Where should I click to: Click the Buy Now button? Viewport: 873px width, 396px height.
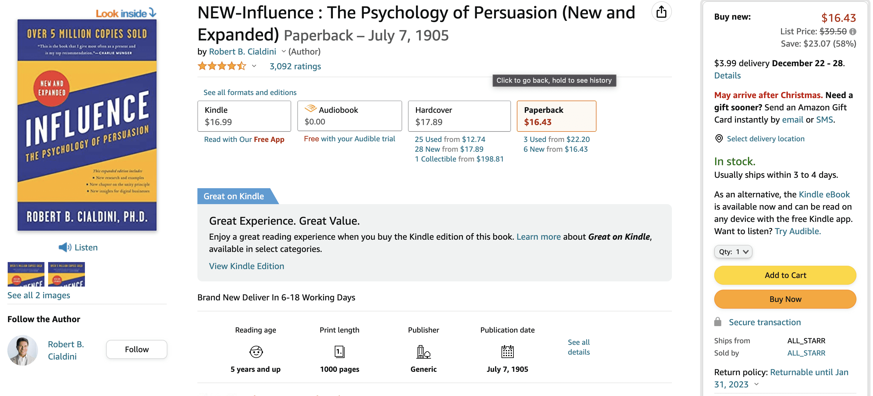(x=785, y=299)
